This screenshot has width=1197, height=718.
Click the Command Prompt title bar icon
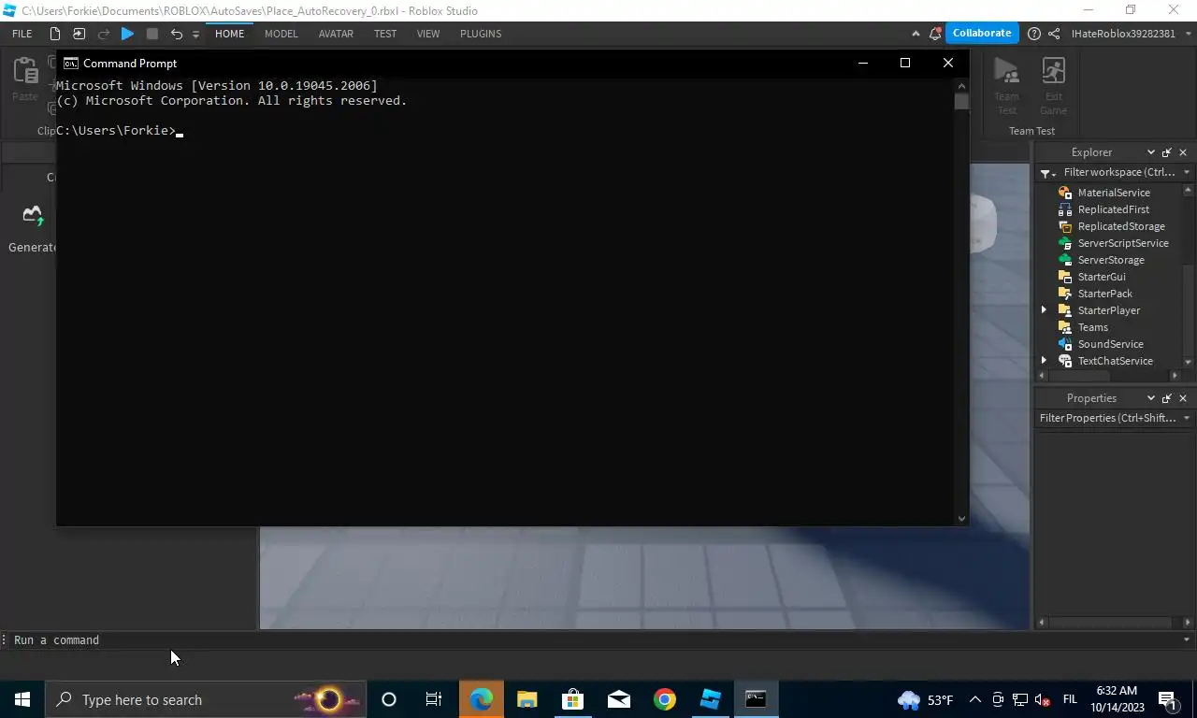coord(71,64)
